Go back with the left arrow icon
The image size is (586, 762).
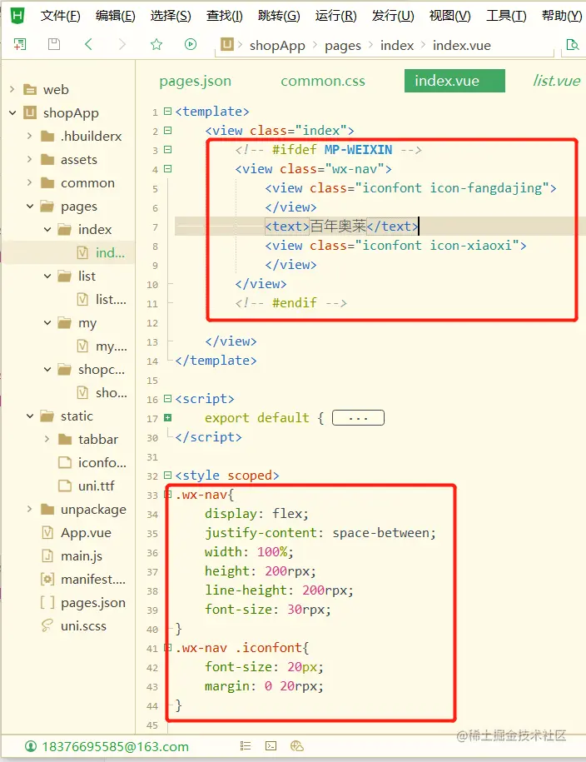click(x=88, y=45)
